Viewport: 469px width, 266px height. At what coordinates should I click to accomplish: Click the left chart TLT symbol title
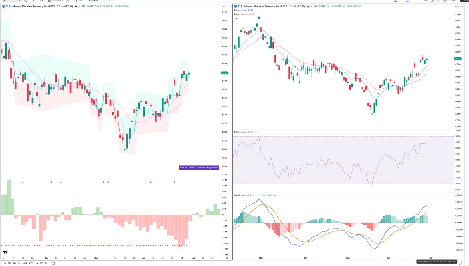39,7
